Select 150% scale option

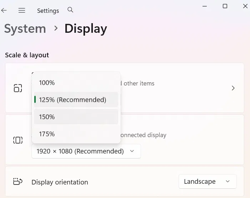coord(47,117)
